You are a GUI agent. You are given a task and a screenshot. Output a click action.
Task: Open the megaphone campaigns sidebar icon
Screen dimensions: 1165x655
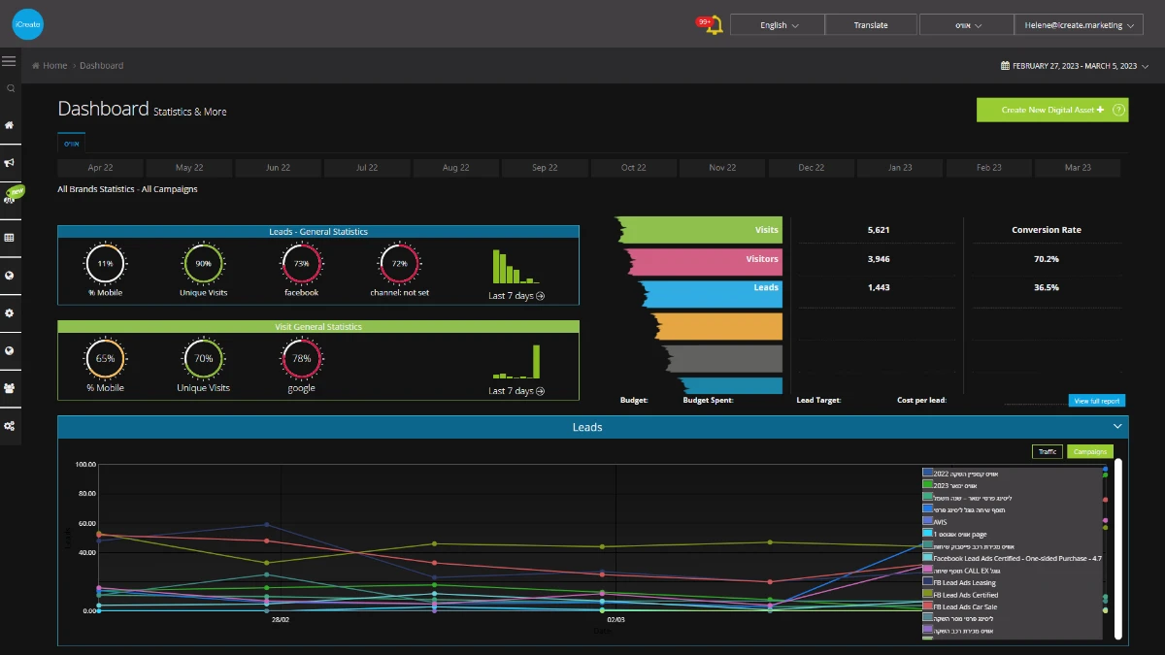point(10,162)
